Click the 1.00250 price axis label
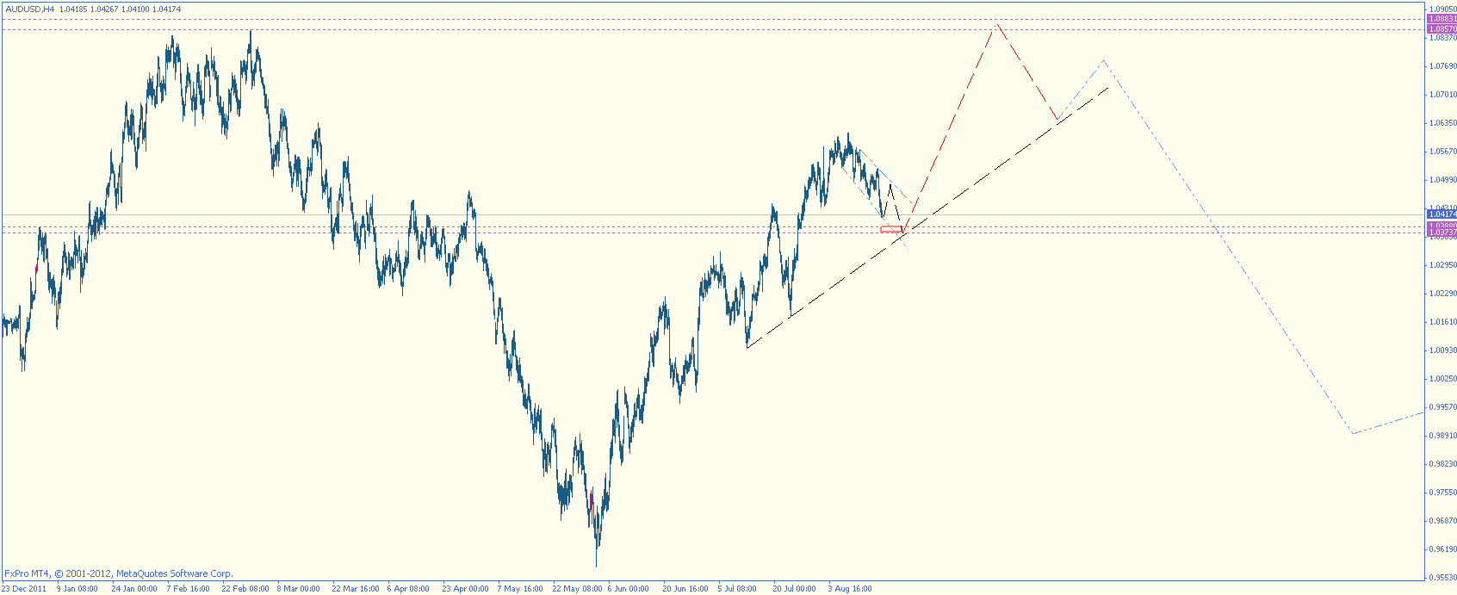The width and height of the screenshot is (1457, 595). click(1442, 378)
